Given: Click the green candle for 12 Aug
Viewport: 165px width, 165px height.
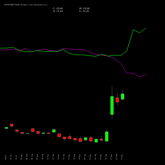Looking at the screenshot, I should [54, 131].
